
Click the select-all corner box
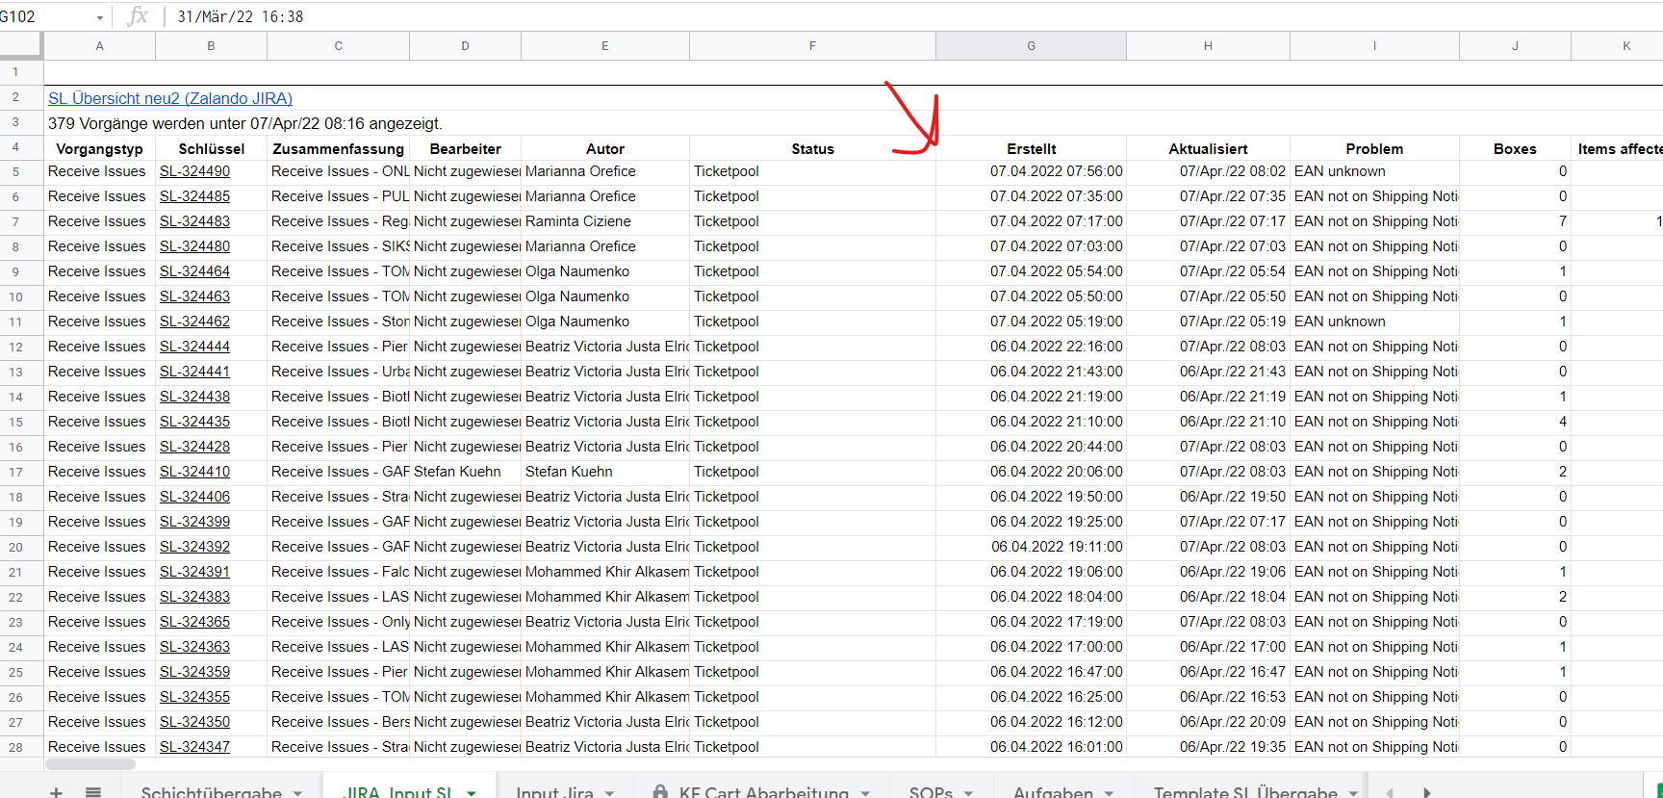[x=21, y=45]
